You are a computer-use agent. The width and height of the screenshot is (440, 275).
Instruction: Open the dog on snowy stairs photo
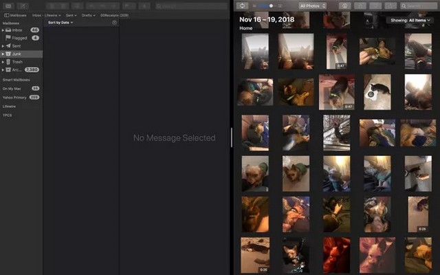click(336, 133)
